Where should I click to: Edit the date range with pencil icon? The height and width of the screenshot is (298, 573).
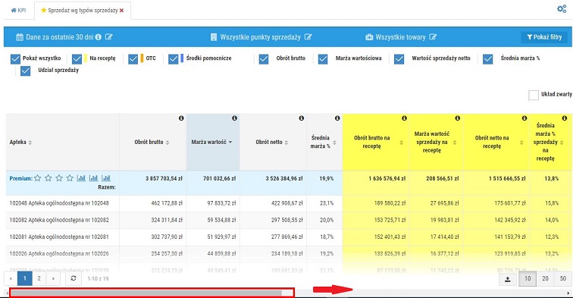click(x=109, y=37)
